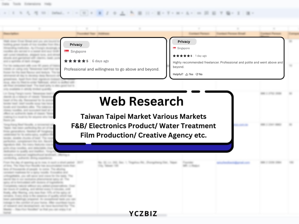The height and width of the screenshot is (224, 299).
Task: Increase font size with the plus button
Action: (91, 13)
